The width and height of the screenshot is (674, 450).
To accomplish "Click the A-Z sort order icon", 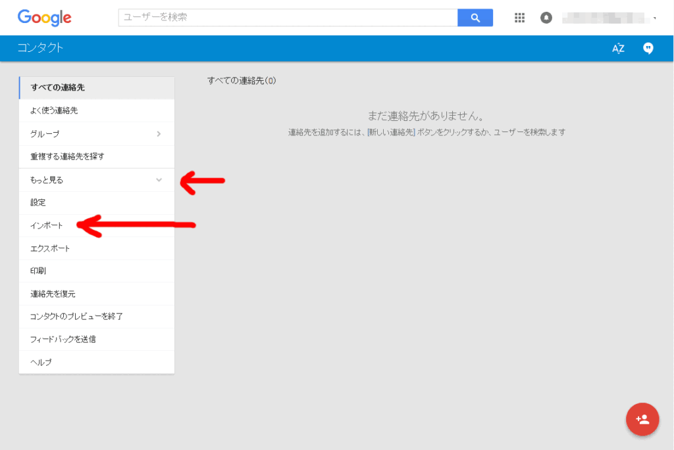I will coord(617,48).
